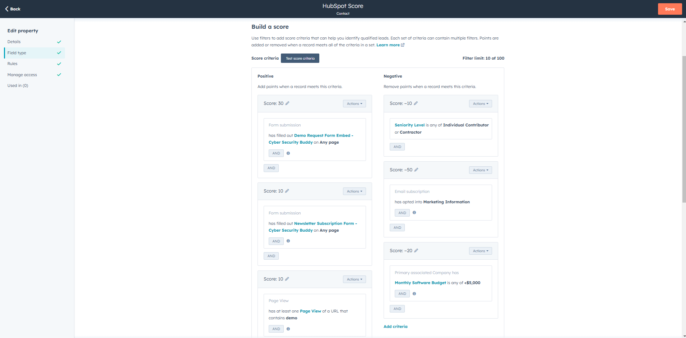Click the 'Filter limit: 10 of 100' text
The height and width of the screenshot is (338, 686).
pyautogui.click(x=483, y=58)
